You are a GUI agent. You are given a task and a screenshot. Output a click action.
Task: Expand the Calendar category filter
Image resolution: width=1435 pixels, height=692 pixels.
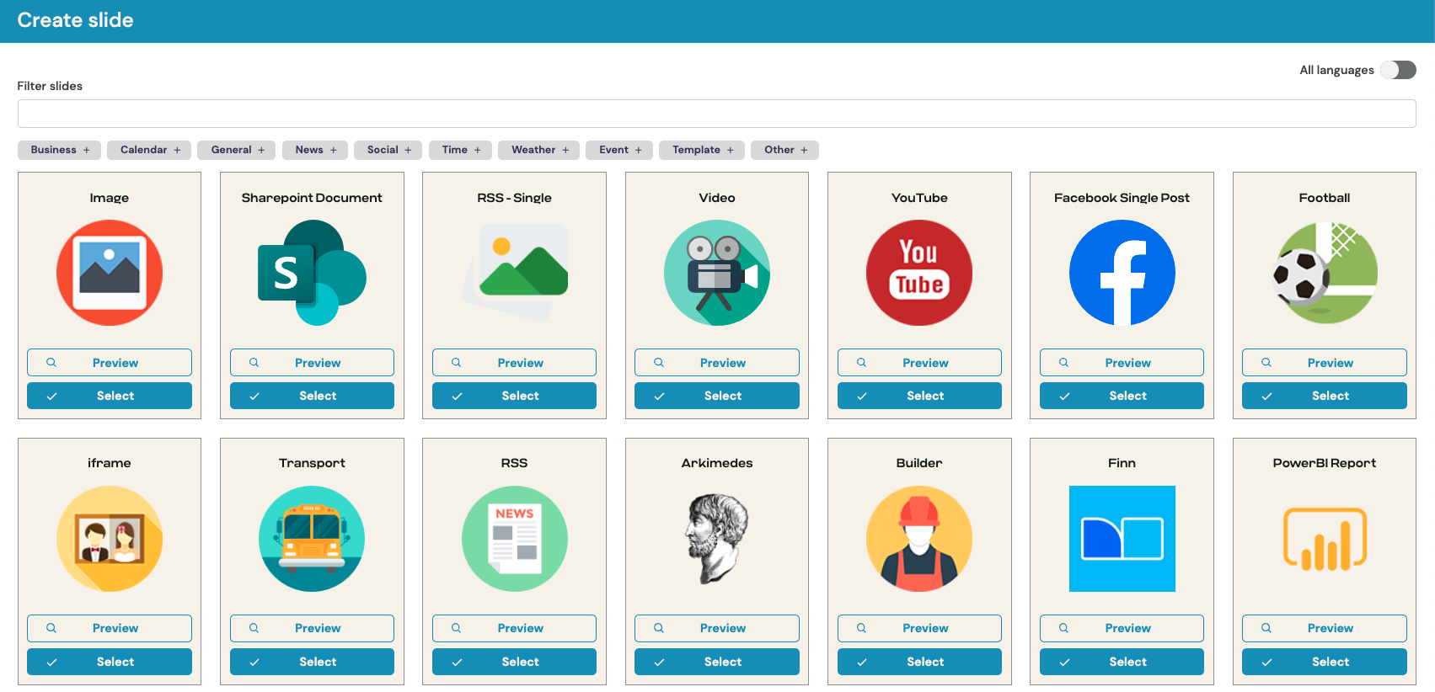149,150
